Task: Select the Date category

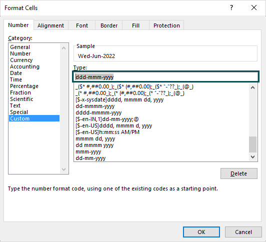Action: (x=34, y=73)
